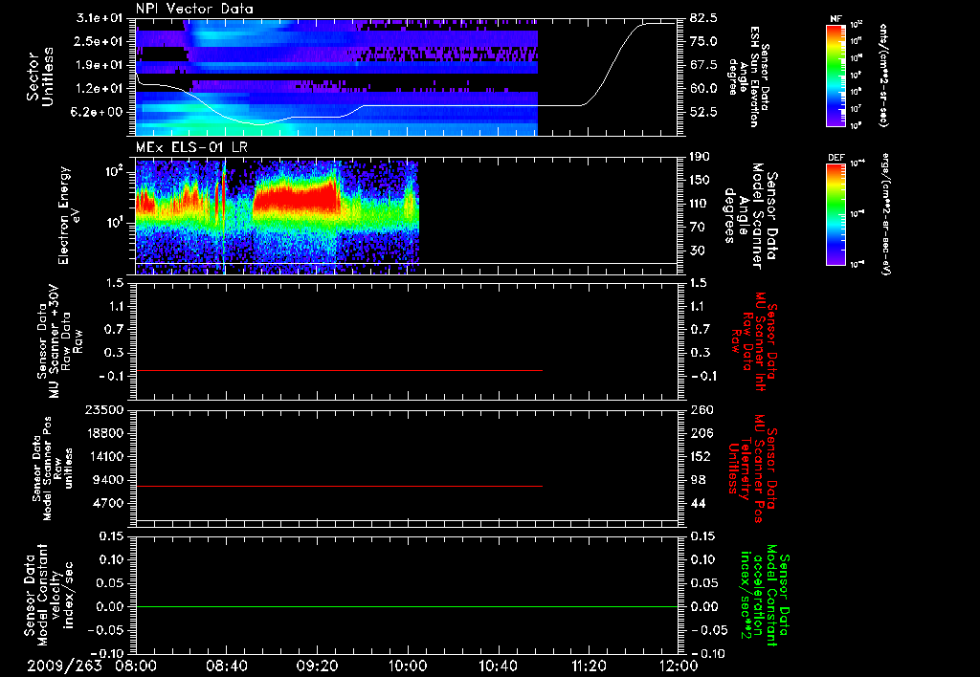
Task: Click the "10:40" time tick label
Action: (498, 666)
